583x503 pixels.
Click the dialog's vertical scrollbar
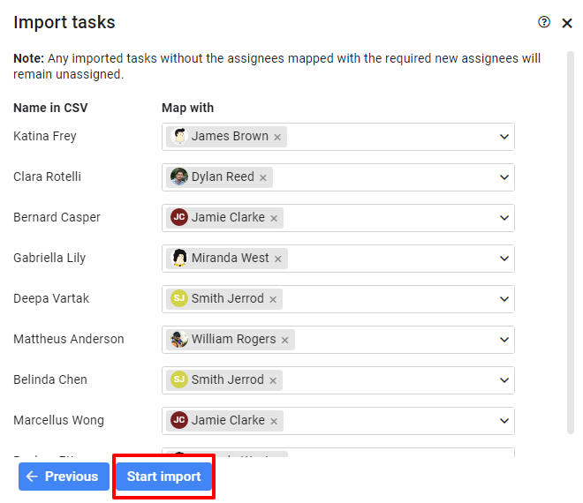pyautogui.click(x=571, y=243)
